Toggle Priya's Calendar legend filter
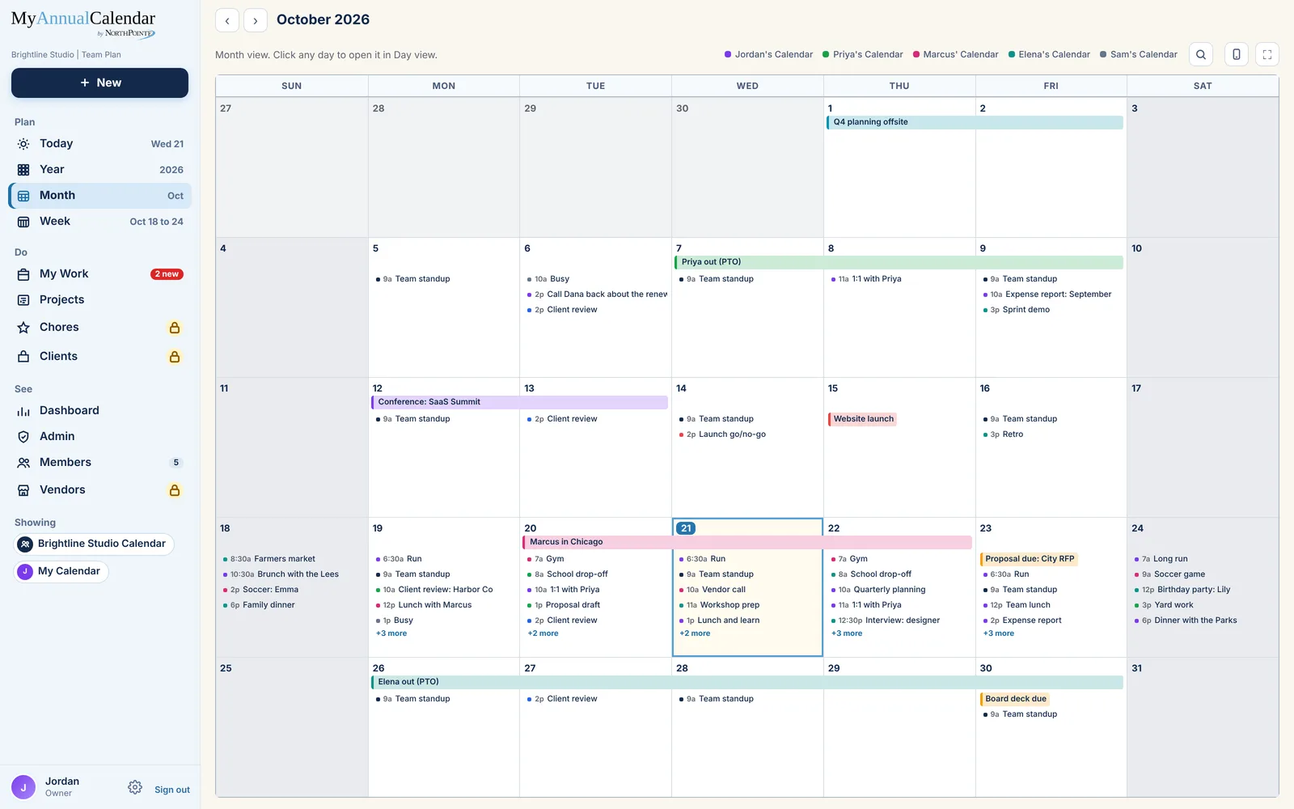Screen dimensions: 1294x809 coord(862,55)
